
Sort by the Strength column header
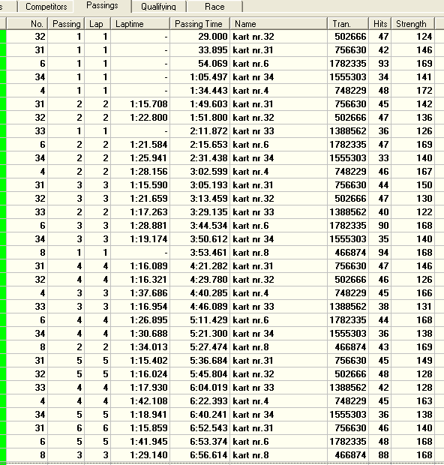tap(412, 24)
